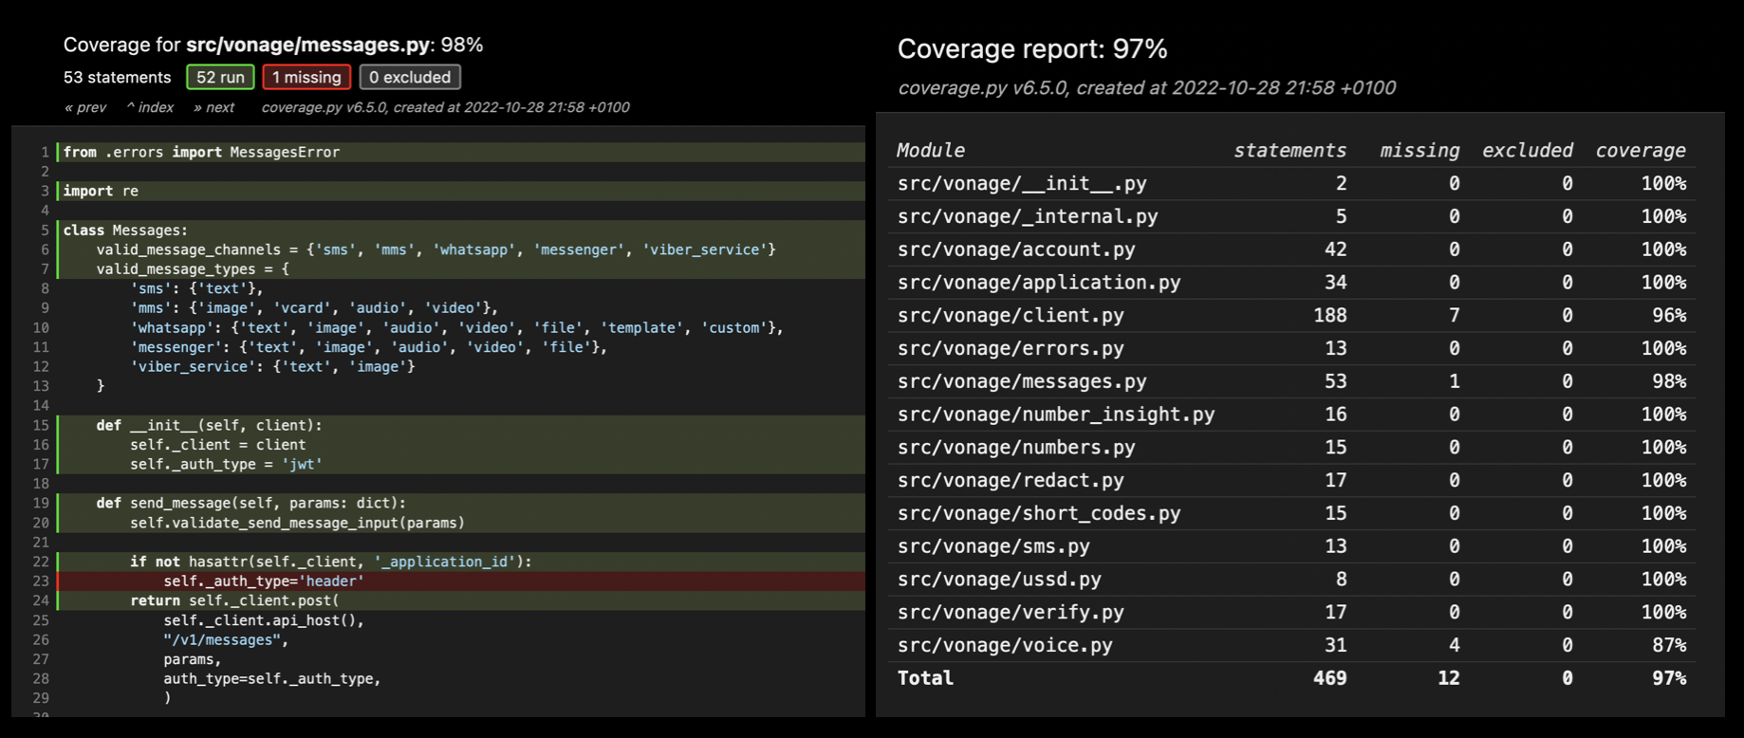Click missing count 4 in voice.py row
The height and width of the screenshot is (738, 1744).
click(1455, 645)
